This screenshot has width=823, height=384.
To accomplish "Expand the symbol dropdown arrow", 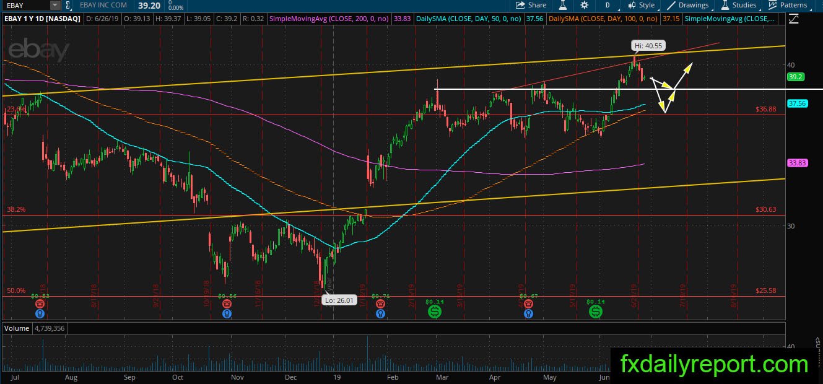I will point(56,5).
